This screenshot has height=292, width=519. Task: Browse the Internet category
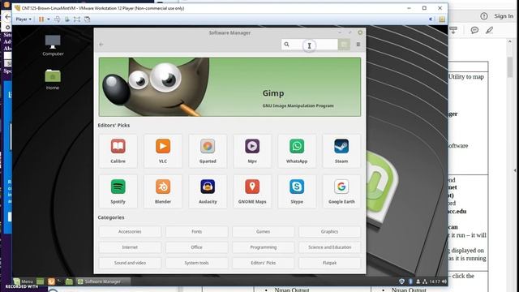tap(130, 247)
